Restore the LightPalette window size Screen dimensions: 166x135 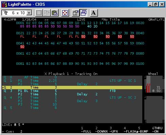[x=156, y=4]
